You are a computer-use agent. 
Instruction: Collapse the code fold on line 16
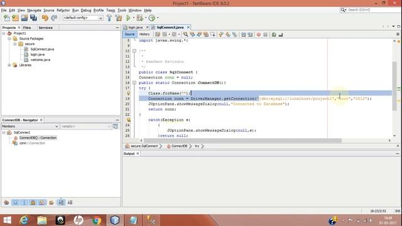click(x=134, y=83)
